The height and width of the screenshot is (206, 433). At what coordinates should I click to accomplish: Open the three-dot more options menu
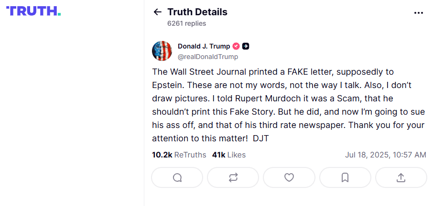pos(418,13)
